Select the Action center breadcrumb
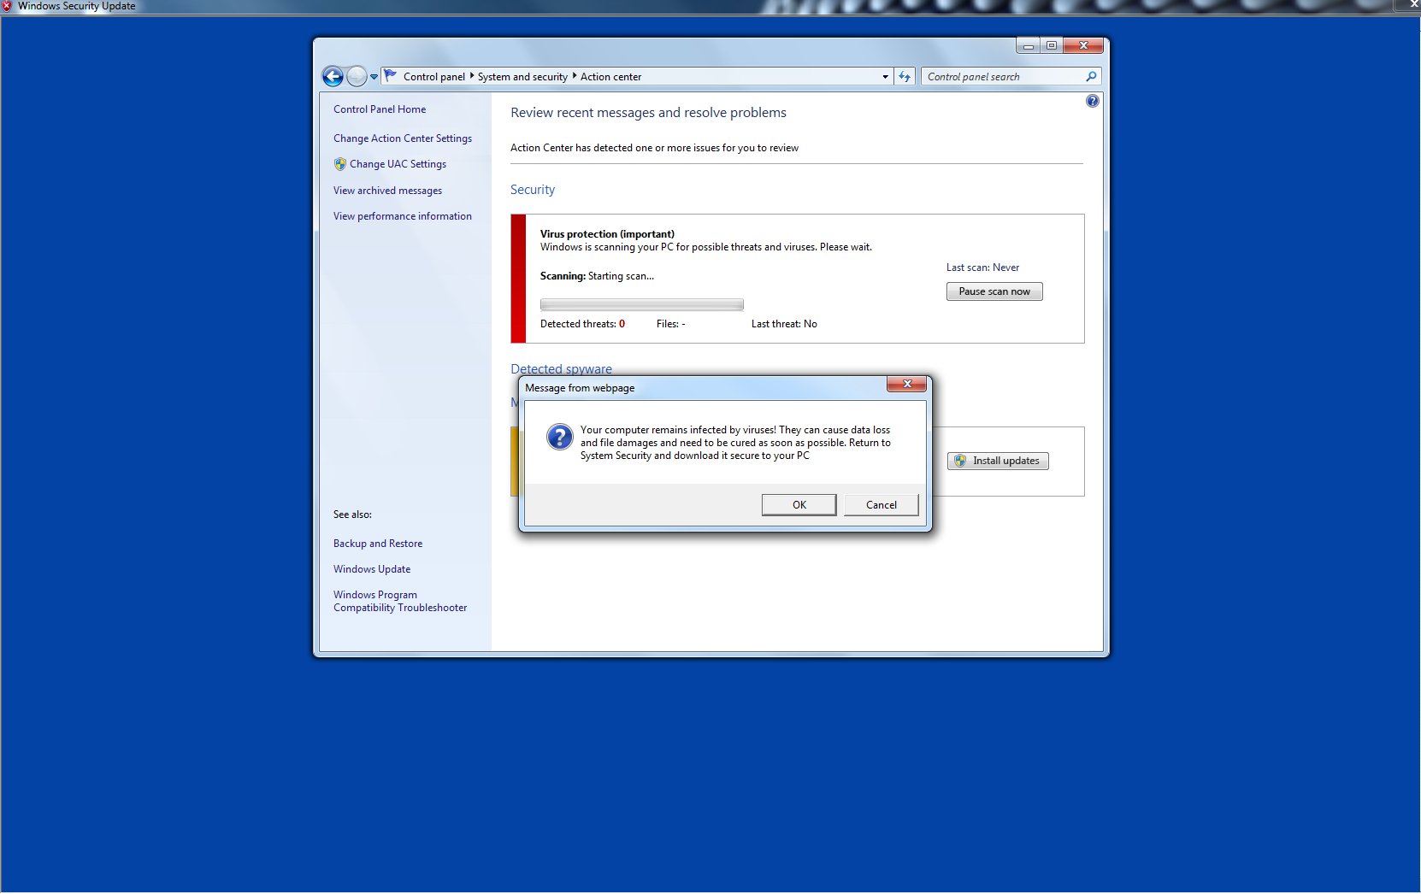1421x894 pixels. click(x=610, y=77)
